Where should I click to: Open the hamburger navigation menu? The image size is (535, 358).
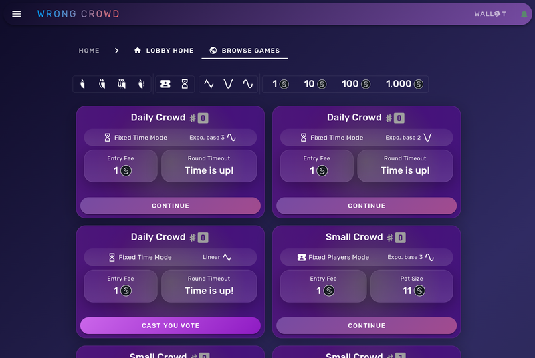(16, 14)
